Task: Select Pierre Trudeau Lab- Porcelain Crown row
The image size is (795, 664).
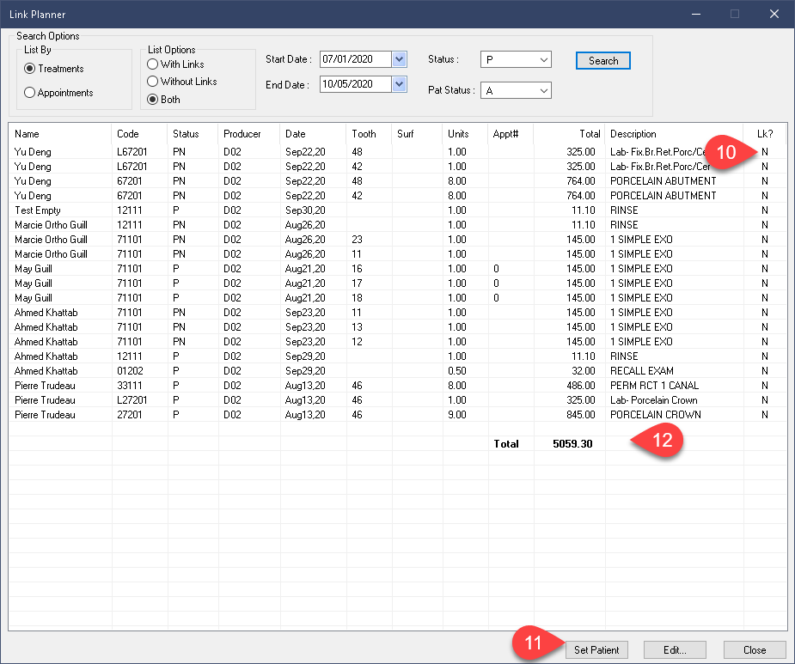Action: [398, 400]
